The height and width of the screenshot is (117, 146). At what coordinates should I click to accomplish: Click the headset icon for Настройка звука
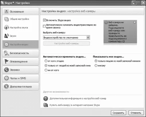6,28
